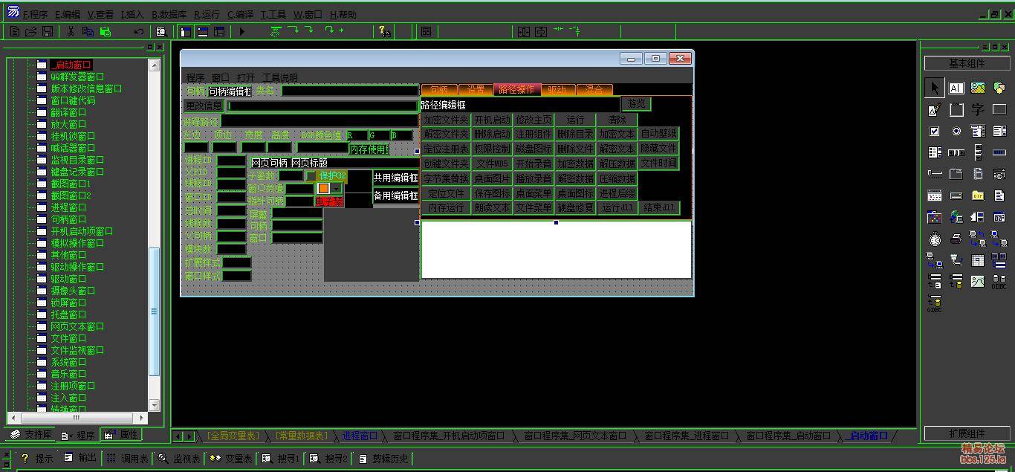The height and width of the screenshot is (472, 1015).
Task: Click the 硬盘修复 button
Action: pyautogui.click(x=576, y=207)
